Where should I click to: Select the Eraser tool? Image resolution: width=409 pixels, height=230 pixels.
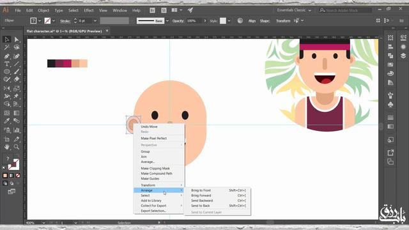17,79
